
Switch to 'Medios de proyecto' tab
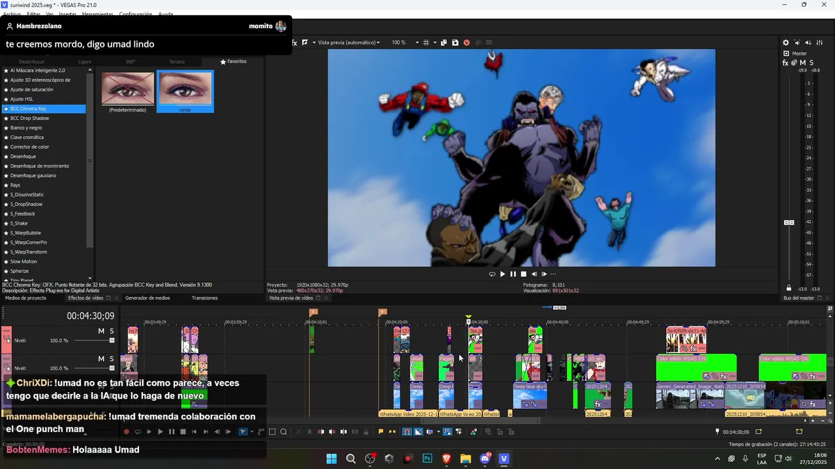coord(25,298)
